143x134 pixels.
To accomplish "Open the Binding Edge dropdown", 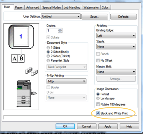I will point(116,35).
